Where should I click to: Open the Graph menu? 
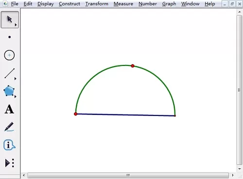pyautogui.click(x=169, y=4)
